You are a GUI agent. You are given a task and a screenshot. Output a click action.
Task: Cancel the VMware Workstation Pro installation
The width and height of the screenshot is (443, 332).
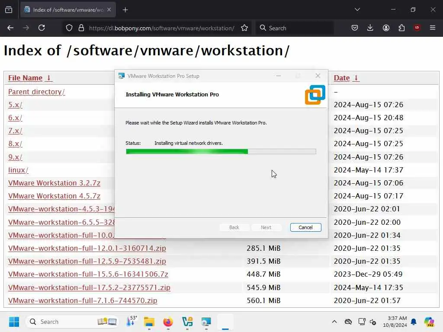tap(305, 227)
